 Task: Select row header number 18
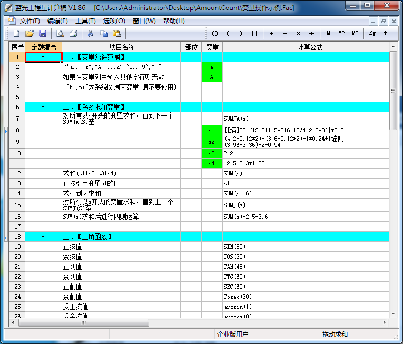coord(17,237)
